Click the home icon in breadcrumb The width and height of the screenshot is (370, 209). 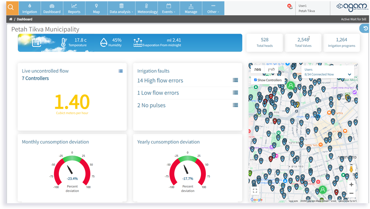tap(11, 19)
